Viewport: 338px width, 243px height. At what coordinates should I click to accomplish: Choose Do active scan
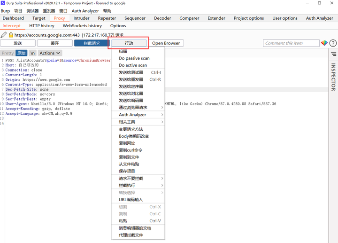tap(138, 65)
